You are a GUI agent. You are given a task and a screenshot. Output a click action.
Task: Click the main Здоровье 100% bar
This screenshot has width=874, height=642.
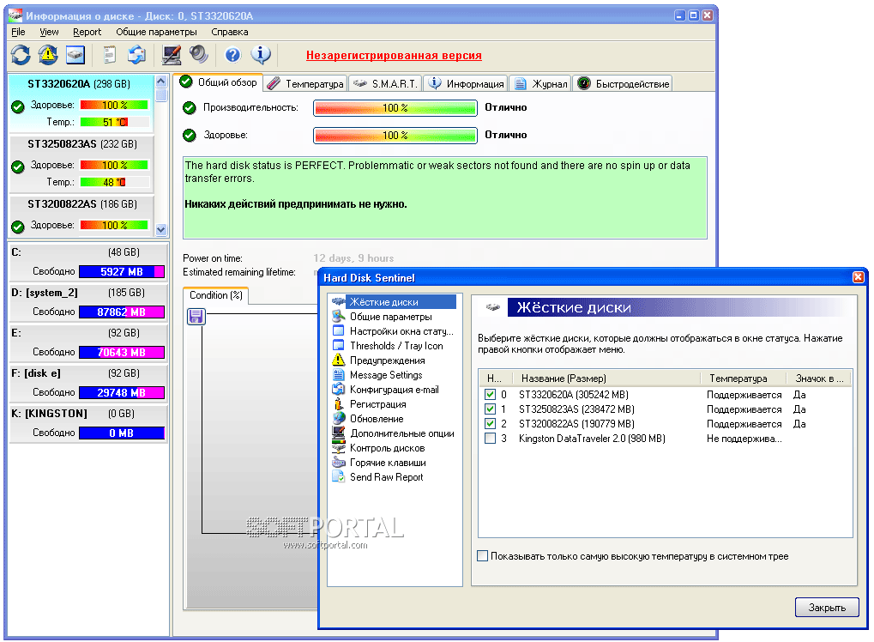pos(395,135)
